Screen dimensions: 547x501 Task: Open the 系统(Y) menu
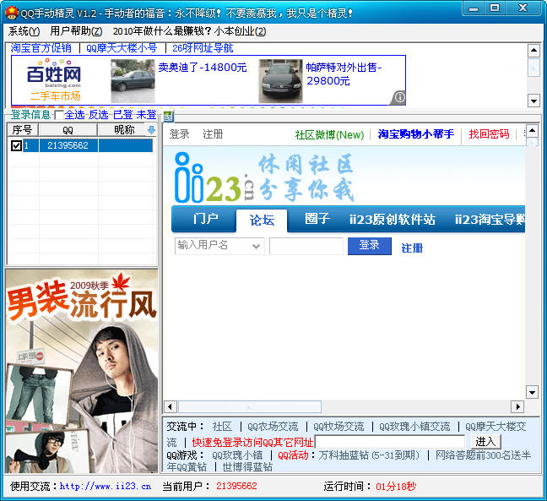(x=24, y=31)
